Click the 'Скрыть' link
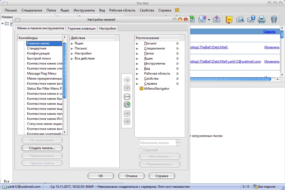This screenshot has width=285, height=190. tap(269, 32)
